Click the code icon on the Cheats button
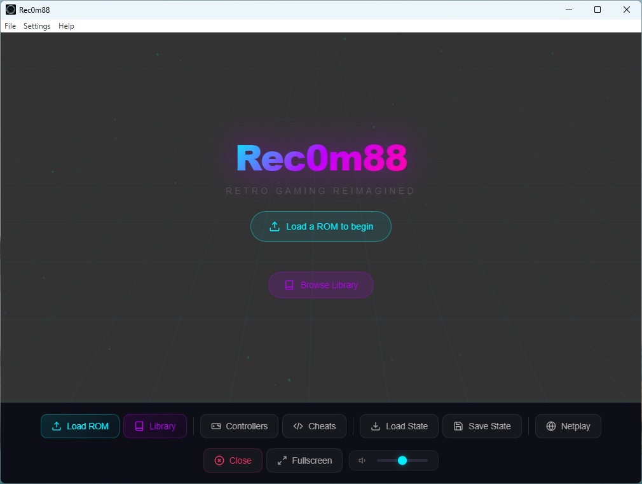 pos(297,426)
